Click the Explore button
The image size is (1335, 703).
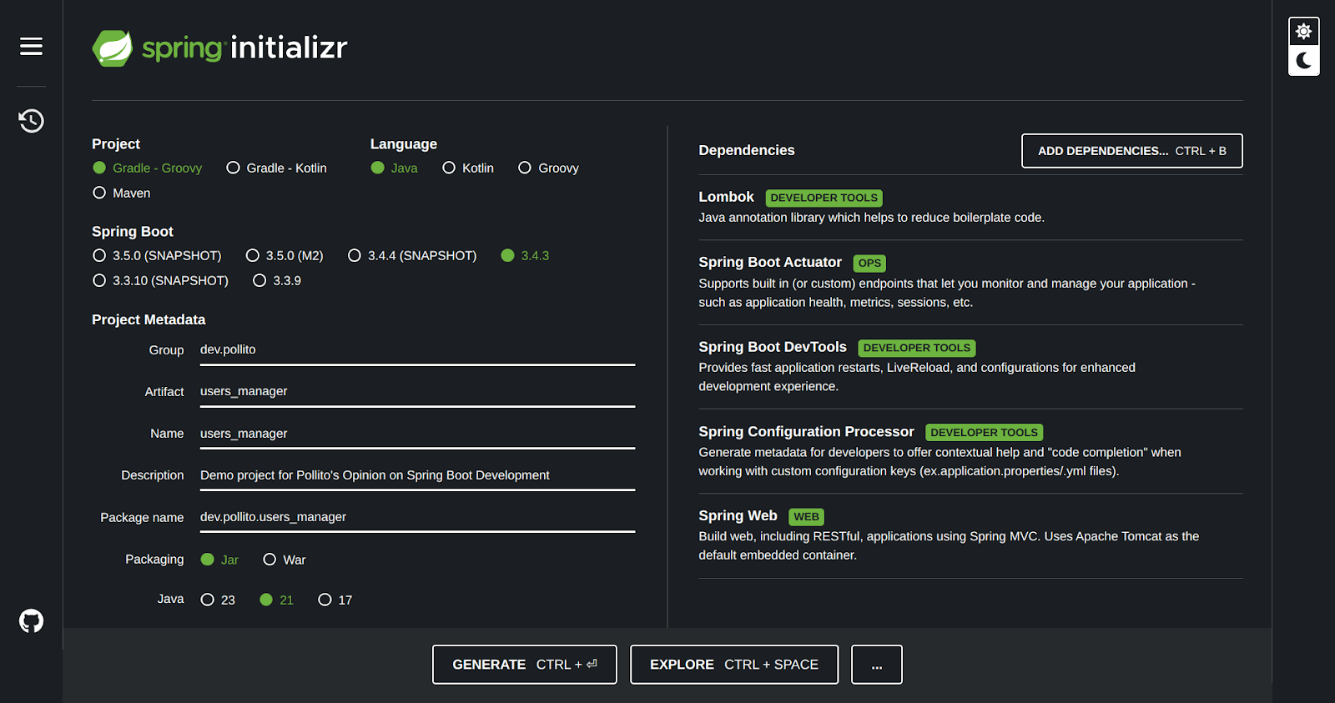pyautogui.click(x=734, y=665)
